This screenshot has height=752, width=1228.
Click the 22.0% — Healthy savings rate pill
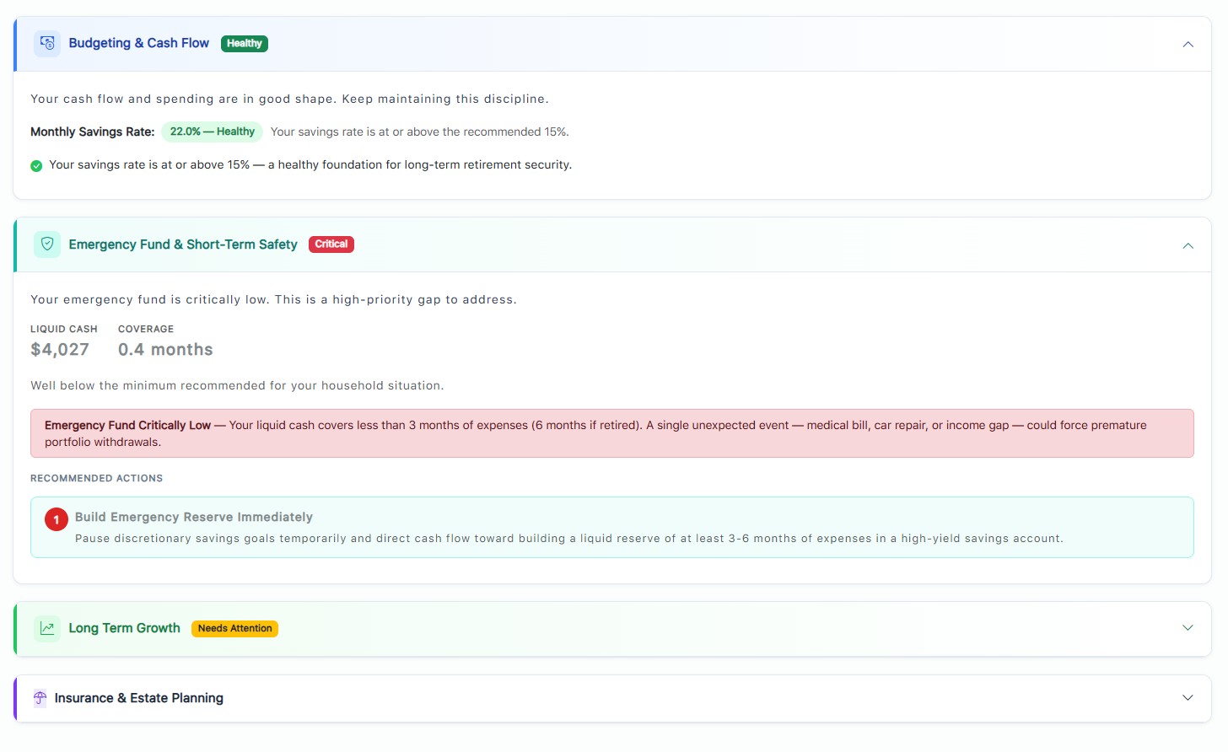pyautogui.click(x=213, y=132)
